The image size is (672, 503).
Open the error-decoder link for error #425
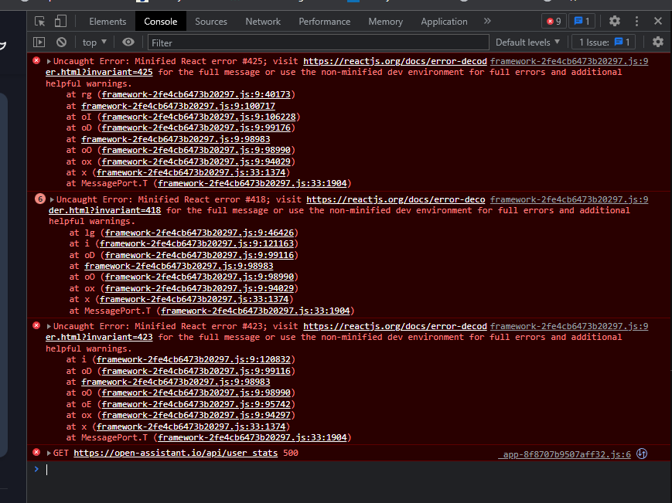[394, 61]
